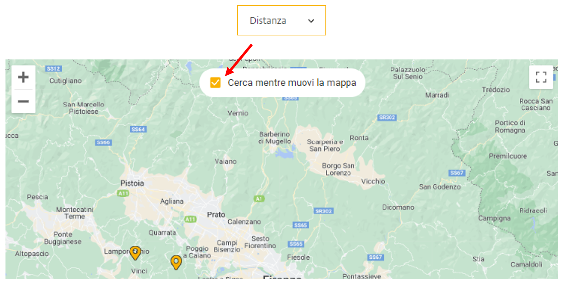Click the Montecatini Terme label
The height and width of the screenshot is (283, 565).
pos(75,213)
